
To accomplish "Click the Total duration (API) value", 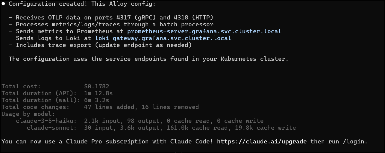I will coord(98,93).
